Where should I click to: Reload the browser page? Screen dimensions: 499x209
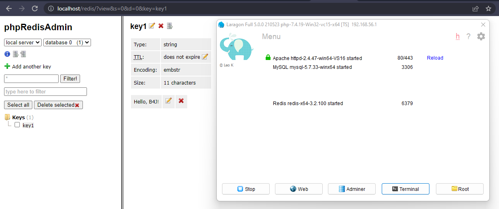tap(35, 8)
